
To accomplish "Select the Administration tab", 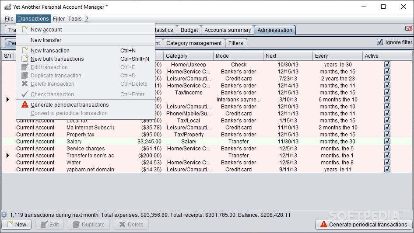I will point(275,30).
